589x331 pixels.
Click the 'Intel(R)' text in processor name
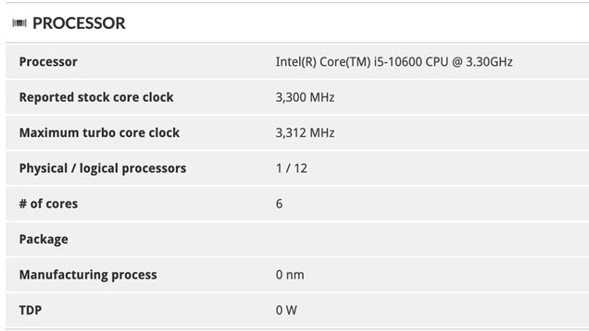[x=296, y=62]
